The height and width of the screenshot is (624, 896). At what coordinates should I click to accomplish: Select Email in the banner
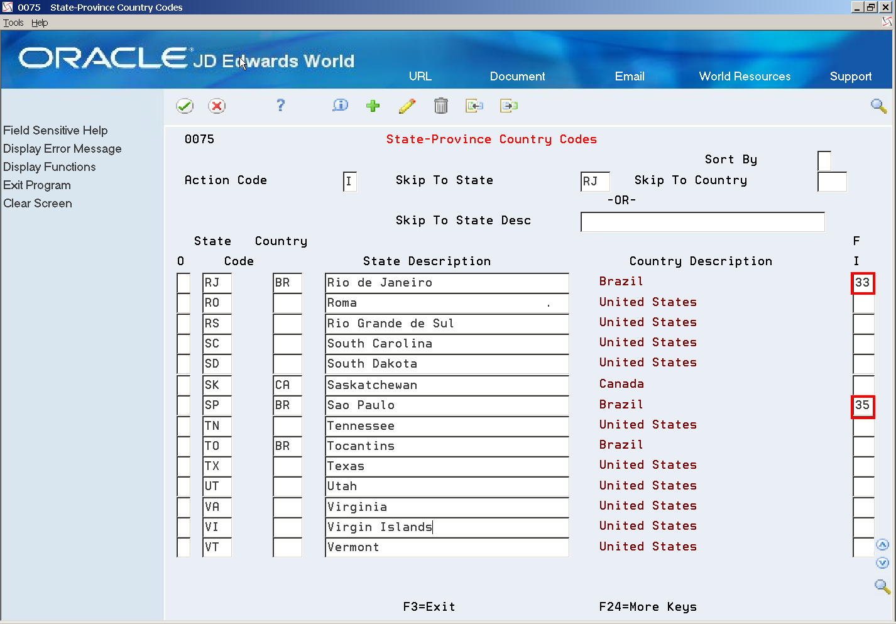point(630,76)
